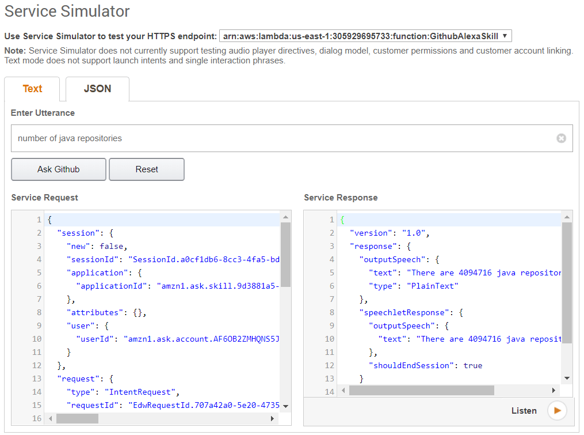Click Service Request scroll right arrow

(272, 419)
